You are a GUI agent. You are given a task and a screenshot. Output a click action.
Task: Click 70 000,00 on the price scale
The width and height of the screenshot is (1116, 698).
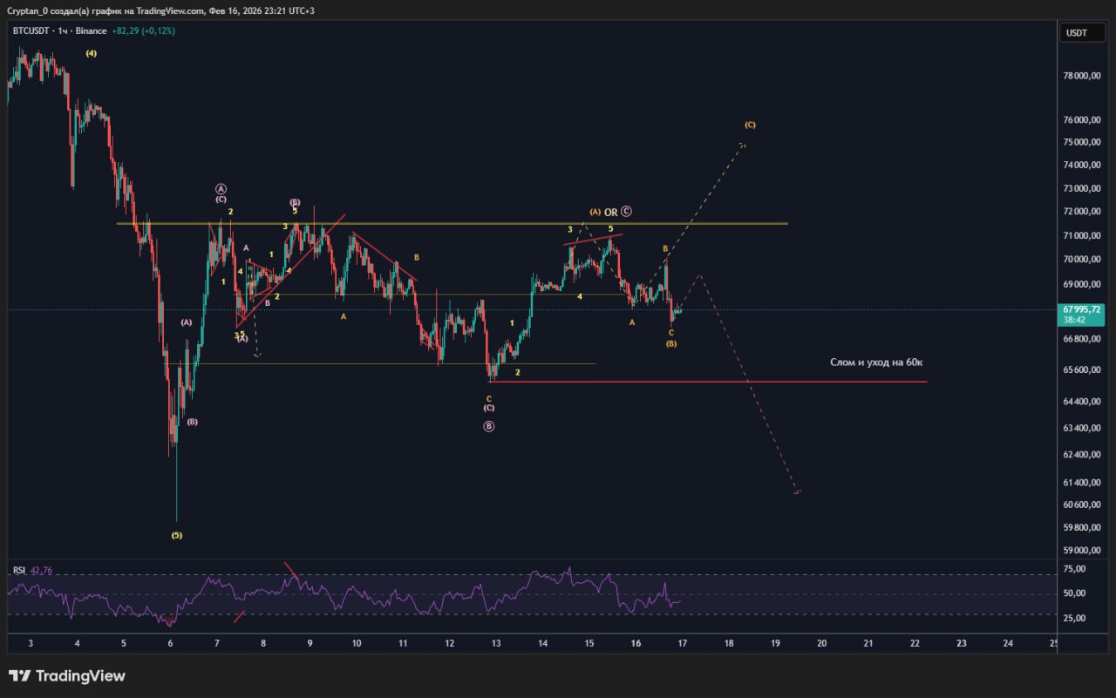(x=1079, y=260)
